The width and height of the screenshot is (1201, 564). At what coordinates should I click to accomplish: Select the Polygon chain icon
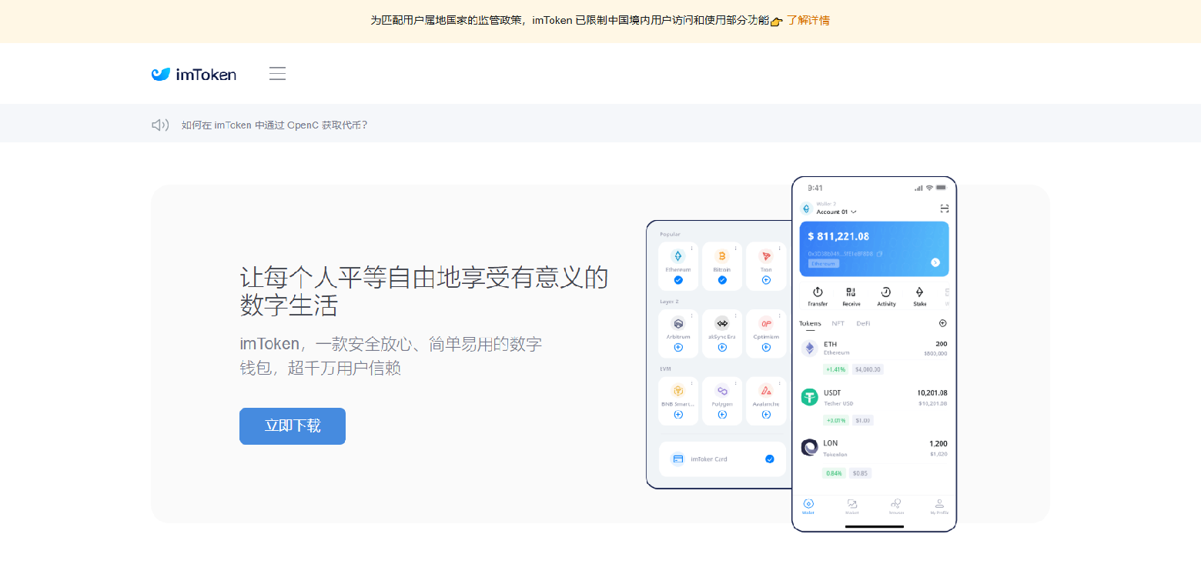[722, 390]
